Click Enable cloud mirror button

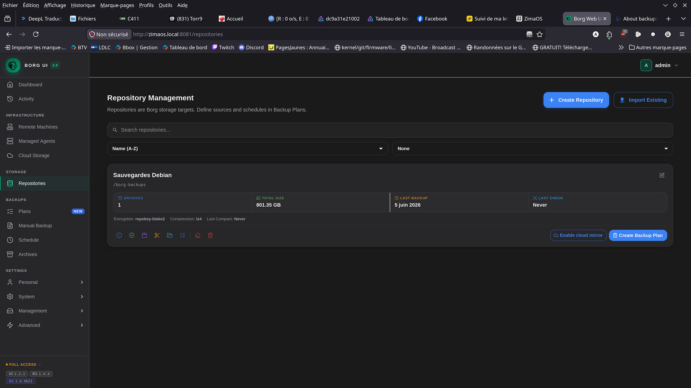pos(578,235)
